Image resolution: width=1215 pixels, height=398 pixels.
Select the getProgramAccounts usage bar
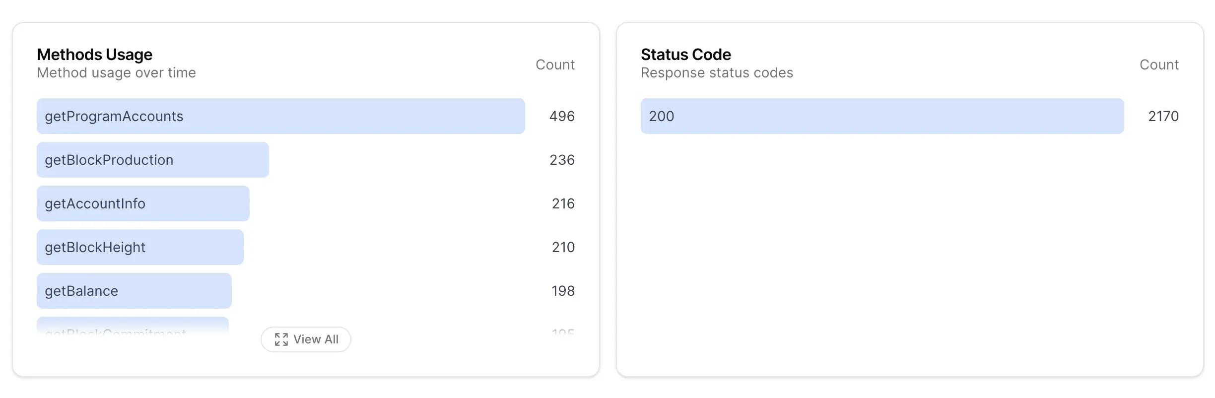[281, 116]
